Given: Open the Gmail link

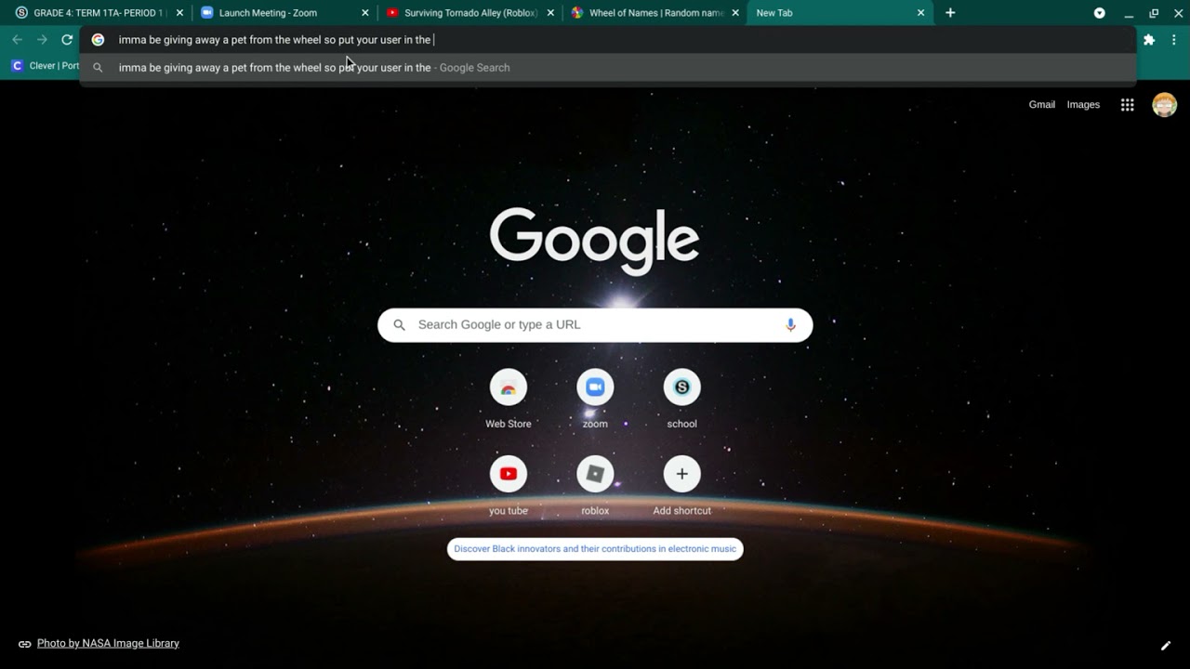Looking at the screenshot, I should click(x=1042, y=105).
